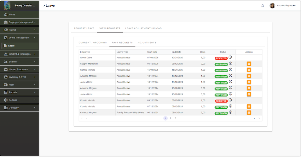Delete Connie Mohale 07/12/2024 leave request

click(249, 107)
